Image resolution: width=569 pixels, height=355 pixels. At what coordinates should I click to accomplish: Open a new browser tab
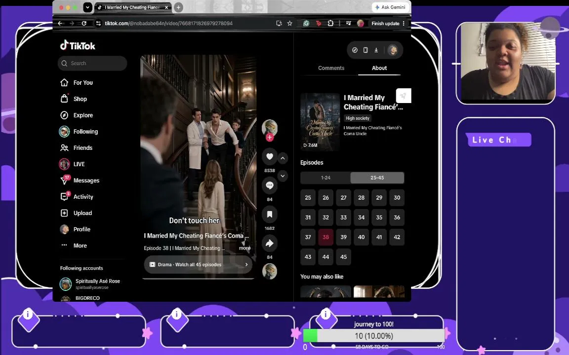[178, 7]
